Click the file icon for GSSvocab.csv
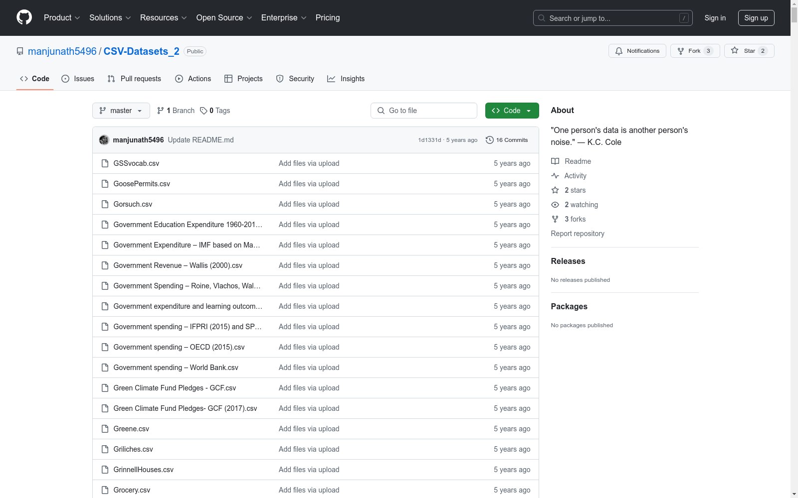798x498 pixels. [105, 163]
